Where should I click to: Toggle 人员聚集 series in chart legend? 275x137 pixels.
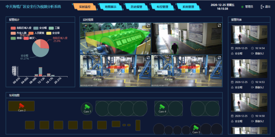tap(36, 33)
